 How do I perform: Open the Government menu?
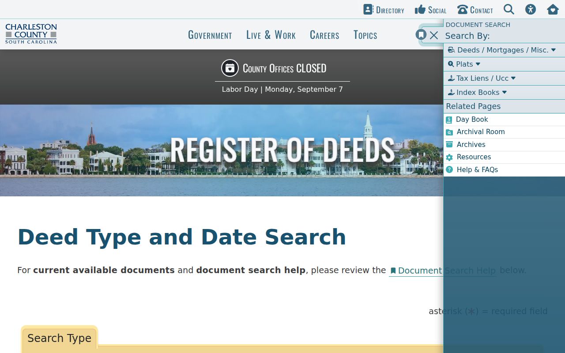(x=210, y=35)
